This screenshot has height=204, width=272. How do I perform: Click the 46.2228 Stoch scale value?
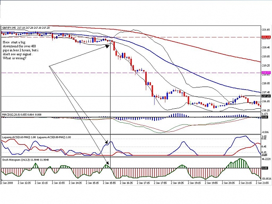point(267,159)
